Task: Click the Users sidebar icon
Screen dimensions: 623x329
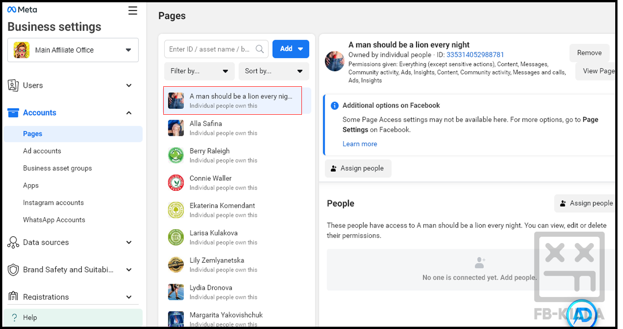Action: 13,85
